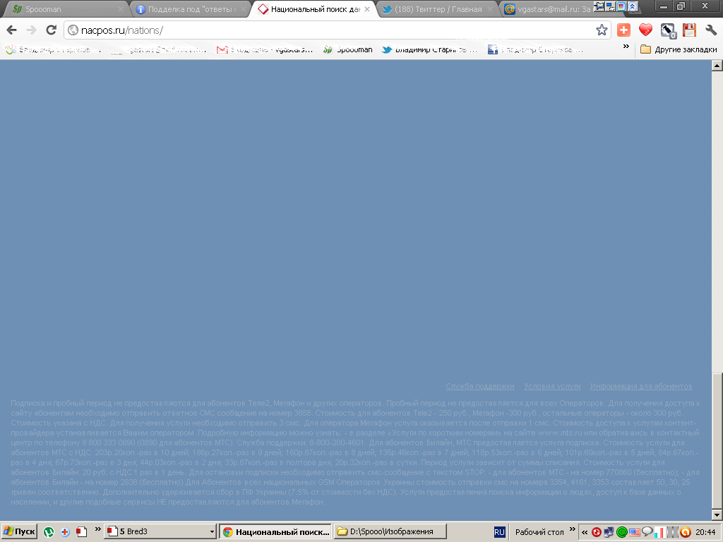This screenshot has width=723, height=542.
Task: Switch to the Подделка под "ответы" tab
Action: coord(192,9)
